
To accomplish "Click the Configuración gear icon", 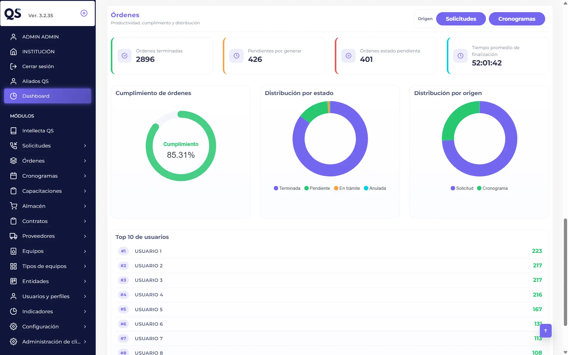I will [x=13, y=327].
